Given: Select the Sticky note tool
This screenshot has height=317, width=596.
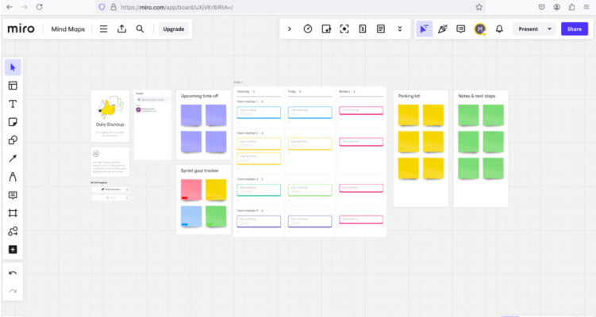Looking at the screenshot, I should point(13,122).
